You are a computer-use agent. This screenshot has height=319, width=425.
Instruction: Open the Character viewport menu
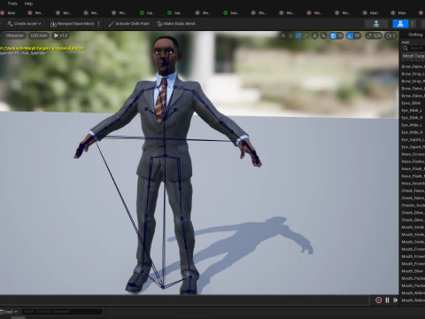point(14,35)
